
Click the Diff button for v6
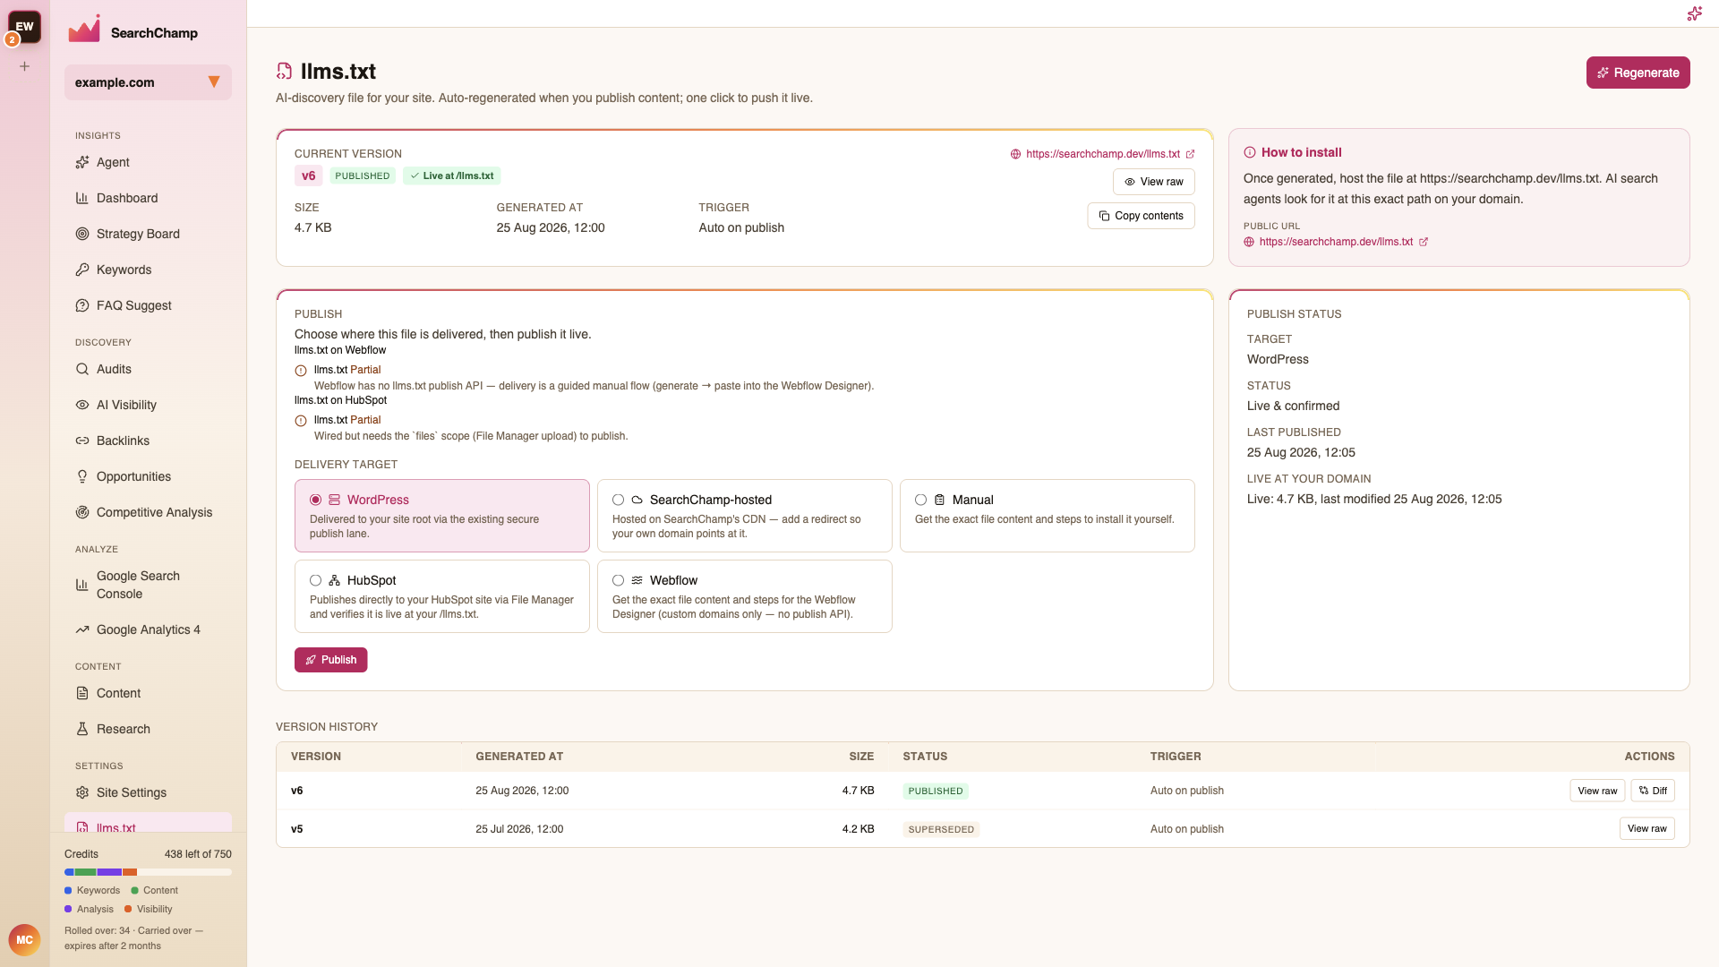coord(1653,791)
